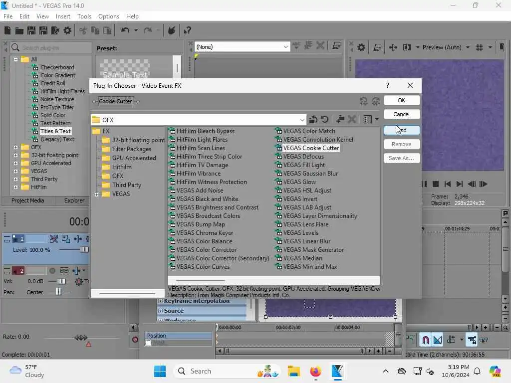Click the Up One Level folder icon
The height and width of the screenshot is (383, 511).
pos(313,120)
